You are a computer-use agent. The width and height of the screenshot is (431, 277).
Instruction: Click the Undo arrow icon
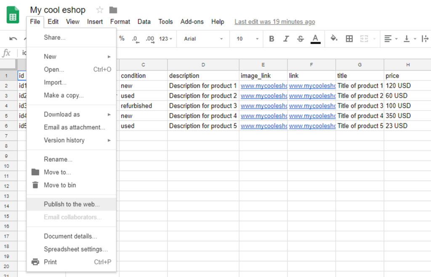click(x=13, y=39)
